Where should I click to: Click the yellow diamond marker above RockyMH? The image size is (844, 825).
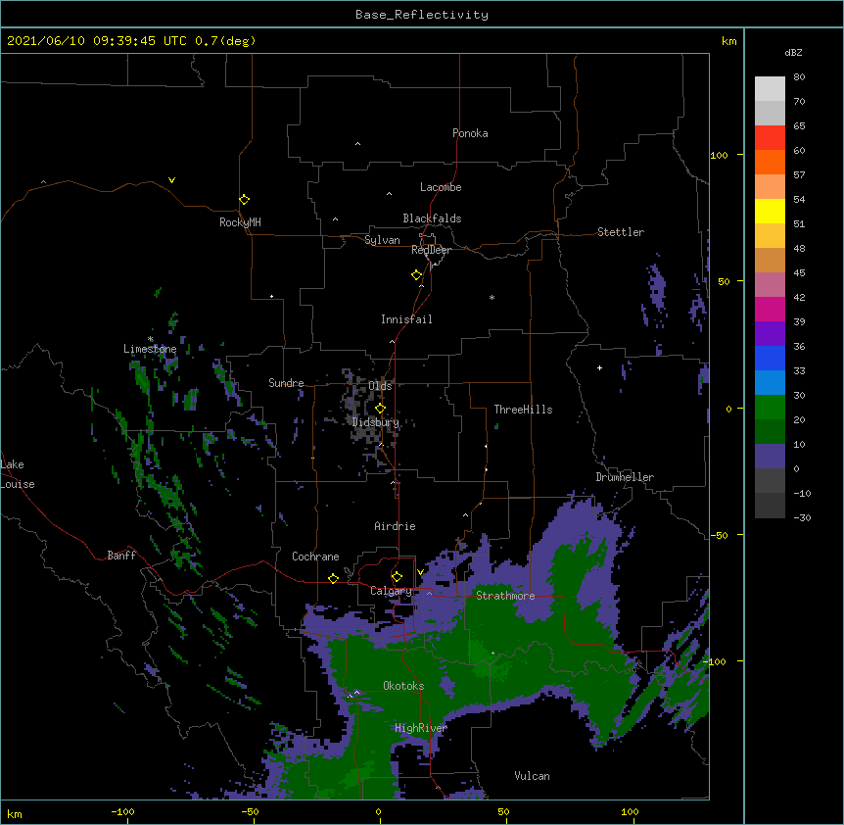point(244,200)
